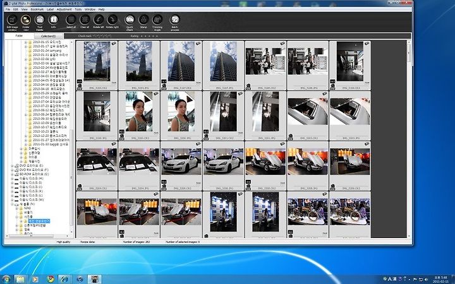Select the IMG_3198.CR2 street scene thumbnail

tap(265, 65)
